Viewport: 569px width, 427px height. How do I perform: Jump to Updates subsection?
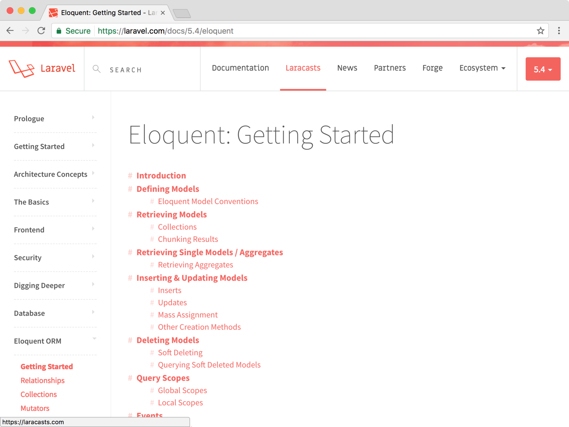[x=172, y=303]
